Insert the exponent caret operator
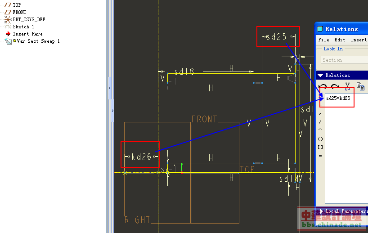 coord(320,130)
